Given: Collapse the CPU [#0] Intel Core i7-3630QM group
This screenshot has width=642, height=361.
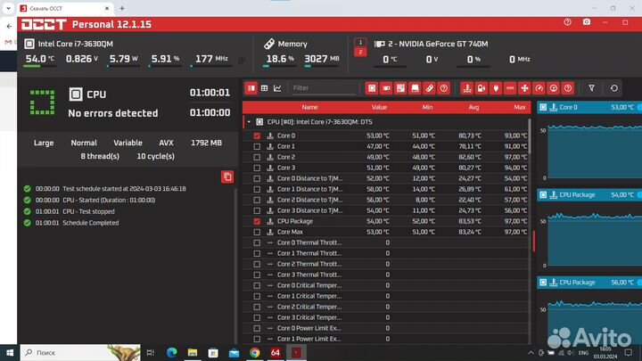Looking at the screenshot, I should pos(249,122).
